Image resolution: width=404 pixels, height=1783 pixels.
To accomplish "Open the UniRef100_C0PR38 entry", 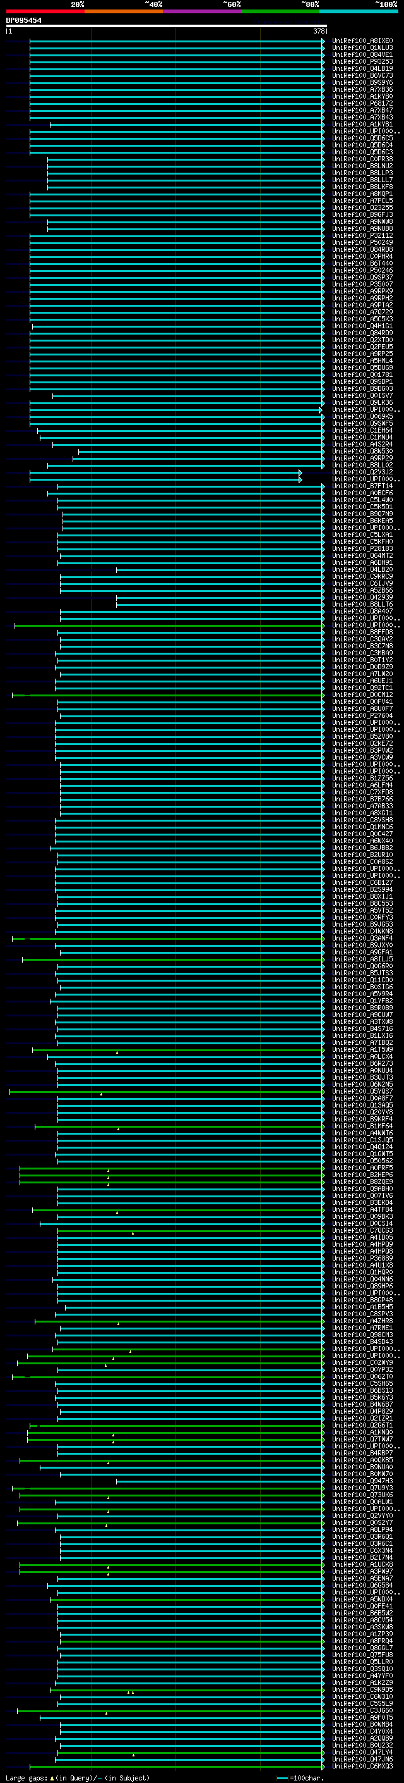I will 362,159.
